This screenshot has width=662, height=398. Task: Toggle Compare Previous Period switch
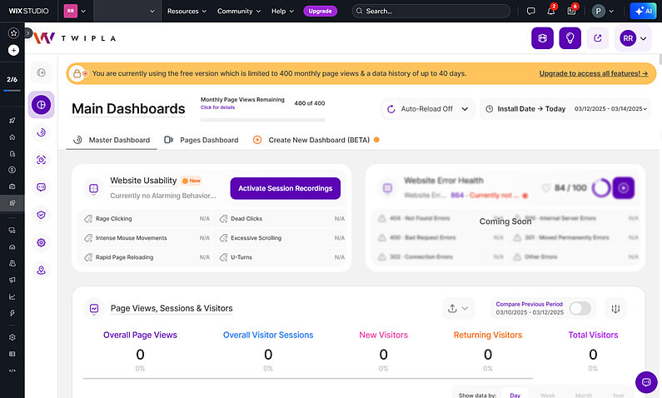pyautogui.click(x=580, y=308)
